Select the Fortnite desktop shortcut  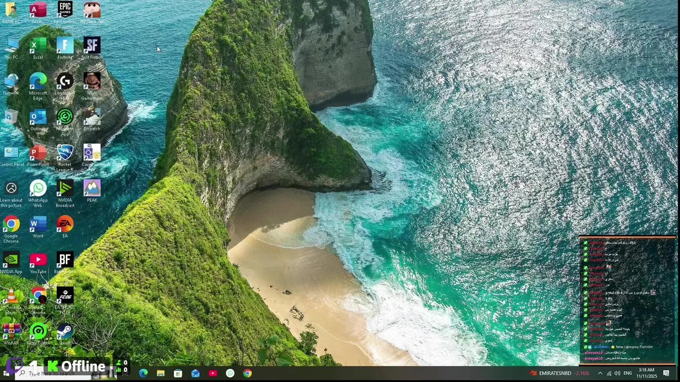pos(65,48)
